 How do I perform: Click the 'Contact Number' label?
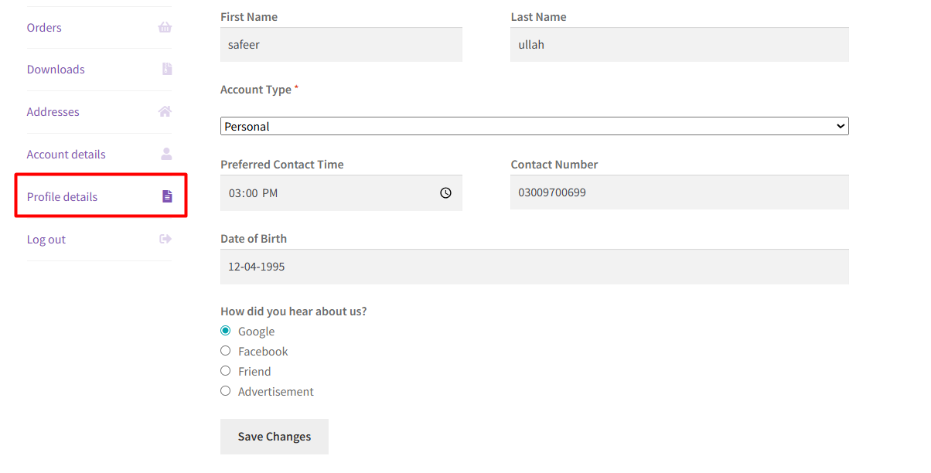[x=554, y=165]
